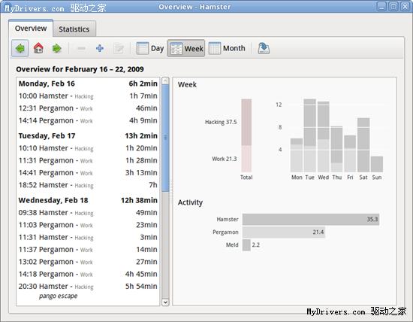Open the Statistics tab
The height and width of the screenshot is (322, 413).
[x=74, y=29]
